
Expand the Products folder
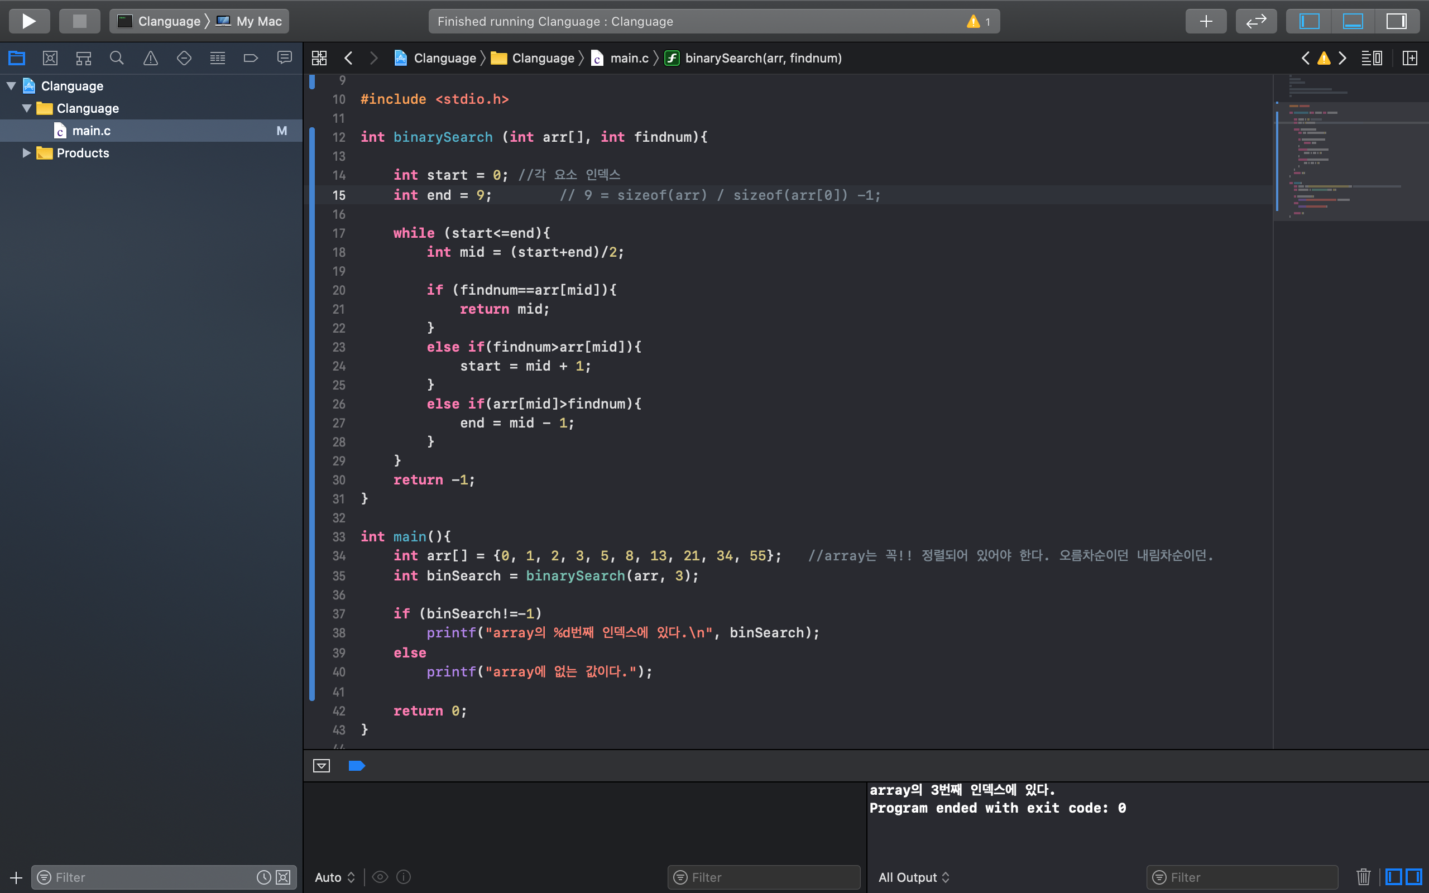27,153
